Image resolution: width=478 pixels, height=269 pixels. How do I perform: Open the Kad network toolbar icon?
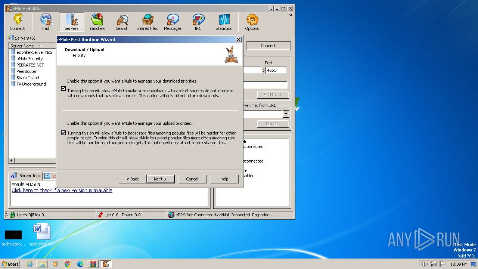[x=46, y=22]
